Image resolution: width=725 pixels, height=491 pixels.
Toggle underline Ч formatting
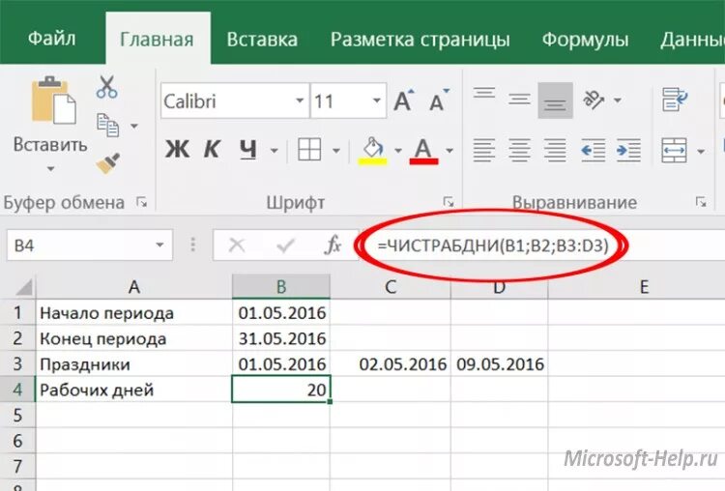[247, 150]
